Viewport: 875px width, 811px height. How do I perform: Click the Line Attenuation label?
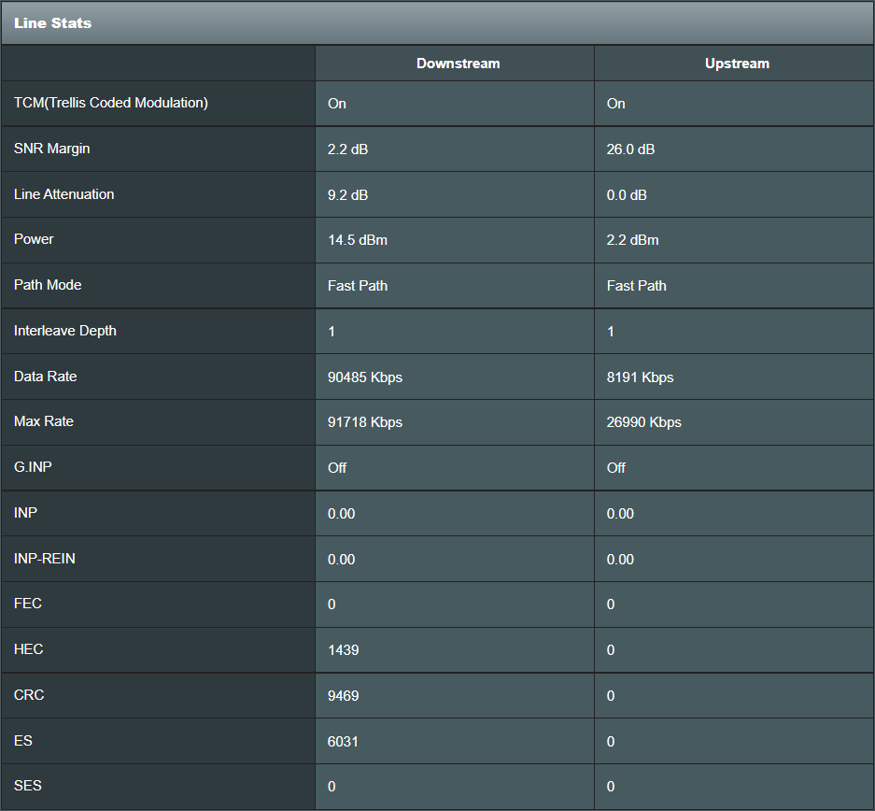[x=64, y=194]
